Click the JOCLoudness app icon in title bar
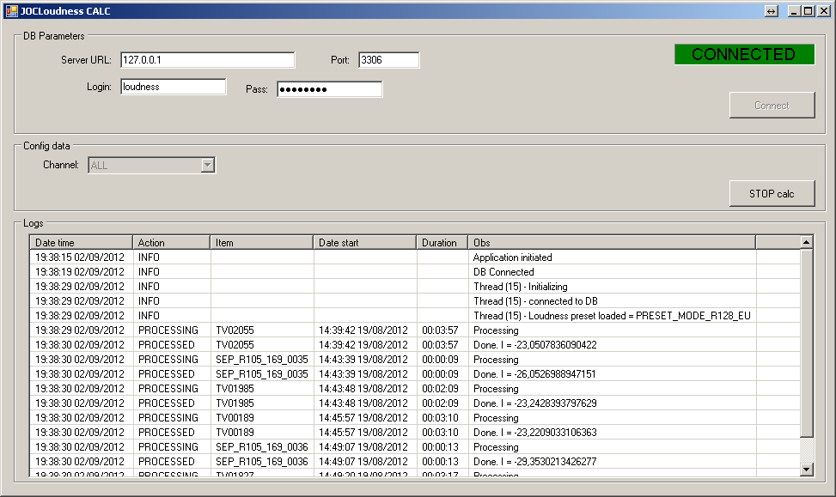Viewport: 836px width, 497px height. [x=11, y=11]
